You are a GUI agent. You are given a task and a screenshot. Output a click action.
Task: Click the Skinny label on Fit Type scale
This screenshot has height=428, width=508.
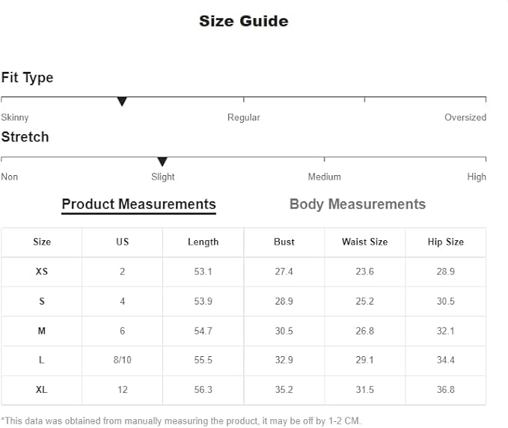pyautogui.click(x=15, y=117)
